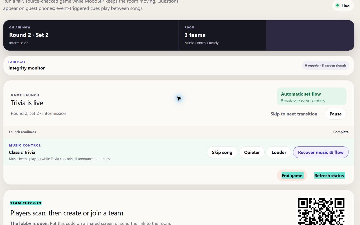Click the Trivia is live heading
Screen dimensions: 360x225
27,103
